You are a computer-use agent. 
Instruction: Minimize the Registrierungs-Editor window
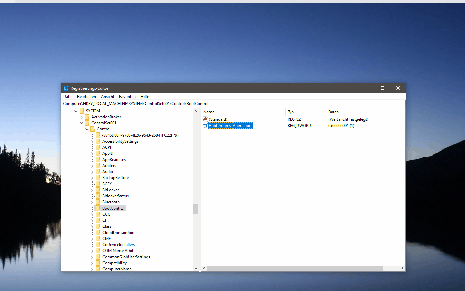[367, 88]
